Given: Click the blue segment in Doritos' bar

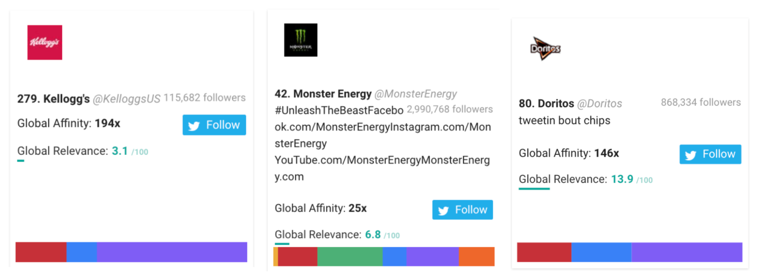Looking at the screenshot, I should (601, 252).
